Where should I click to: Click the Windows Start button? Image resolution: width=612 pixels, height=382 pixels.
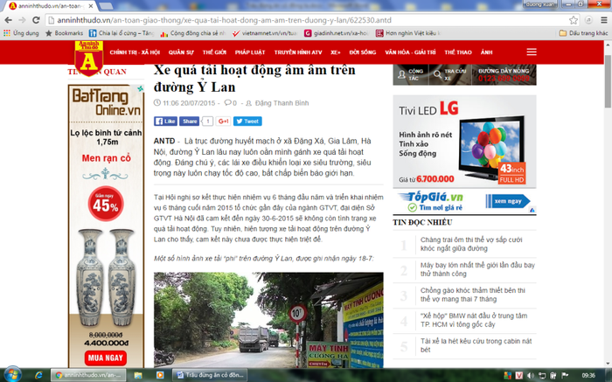tap(12, 374)
